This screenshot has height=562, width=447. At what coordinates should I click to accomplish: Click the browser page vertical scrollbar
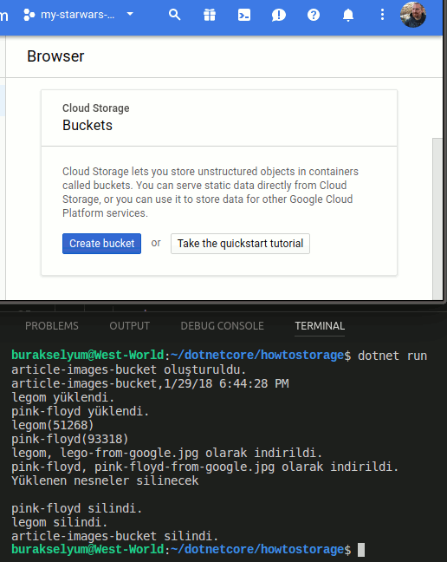coord(437,219)
